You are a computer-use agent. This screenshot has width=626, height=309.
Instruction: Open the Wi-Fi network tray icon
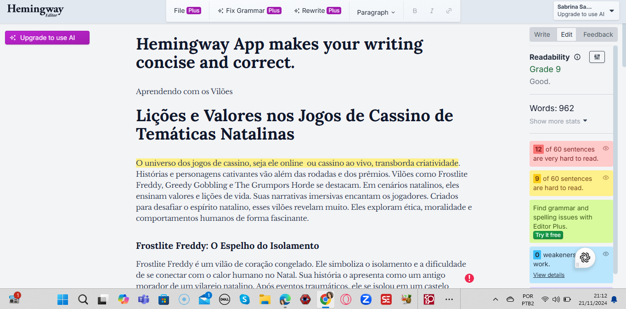tap(545, 300)
